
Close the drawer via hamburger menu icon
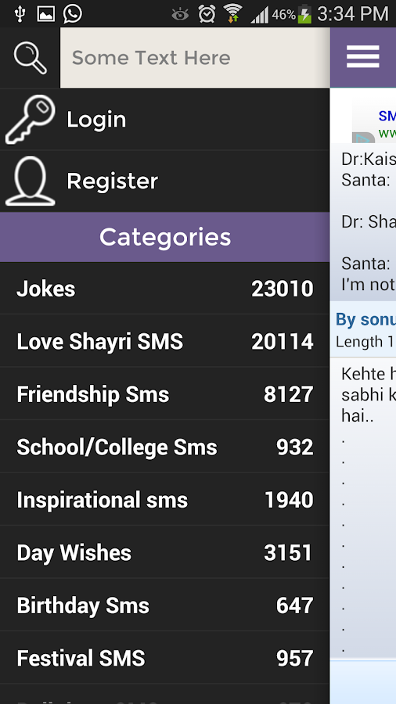click(x=363, y=57)
